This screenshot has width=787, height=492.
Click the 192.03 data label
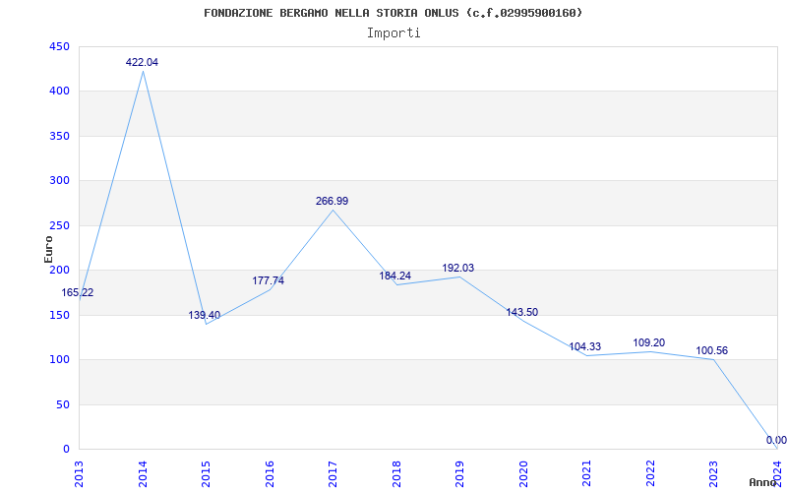pyautogui.click(x=458, y=268)
